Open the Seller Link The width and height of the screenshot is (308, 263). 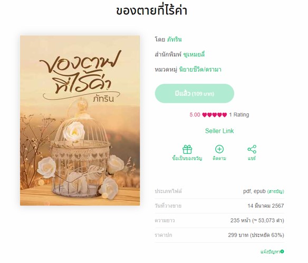point(219,131)
